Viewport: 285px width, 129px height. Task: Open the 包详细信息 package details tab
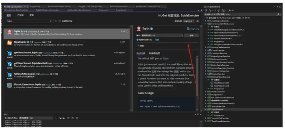tap(155, 53)
